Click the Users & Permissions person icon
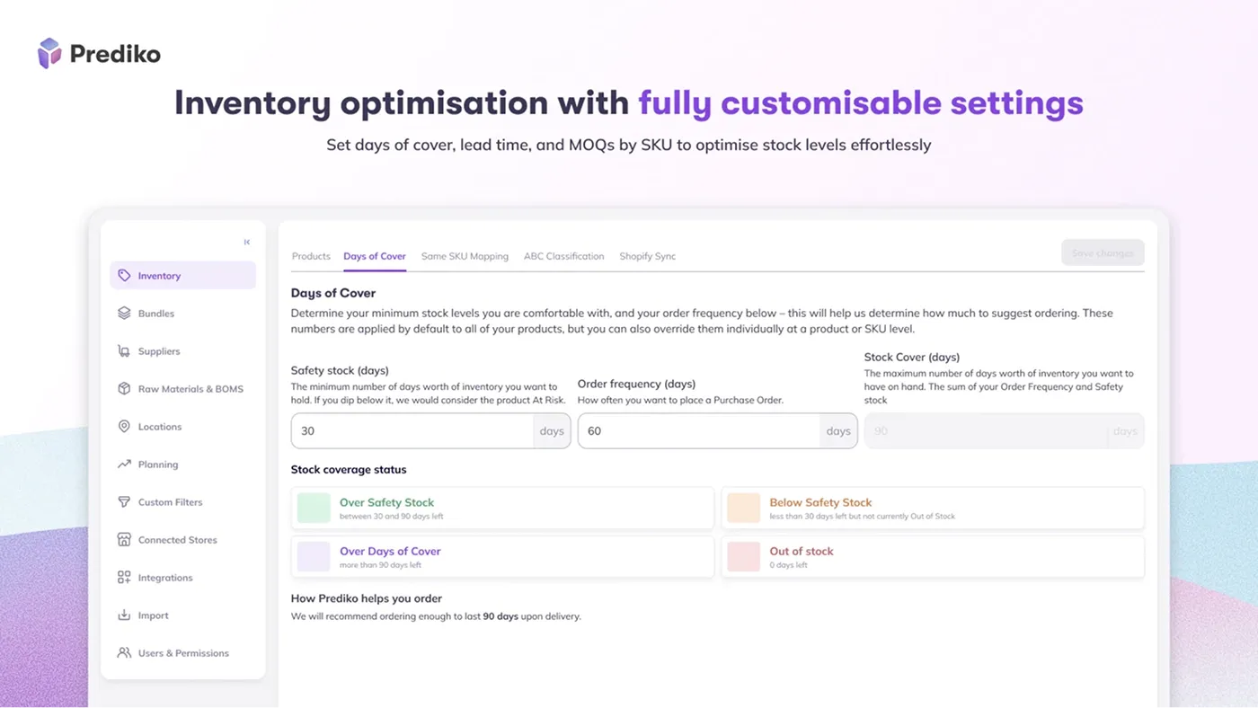 tap(124, 653)
